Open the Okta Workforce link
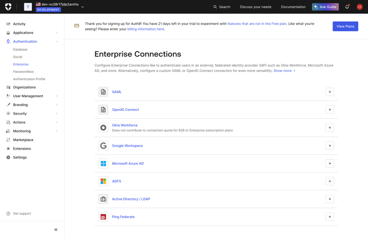Image resolution: width=368 pixels, height=238 pixels. coord(125,125)
